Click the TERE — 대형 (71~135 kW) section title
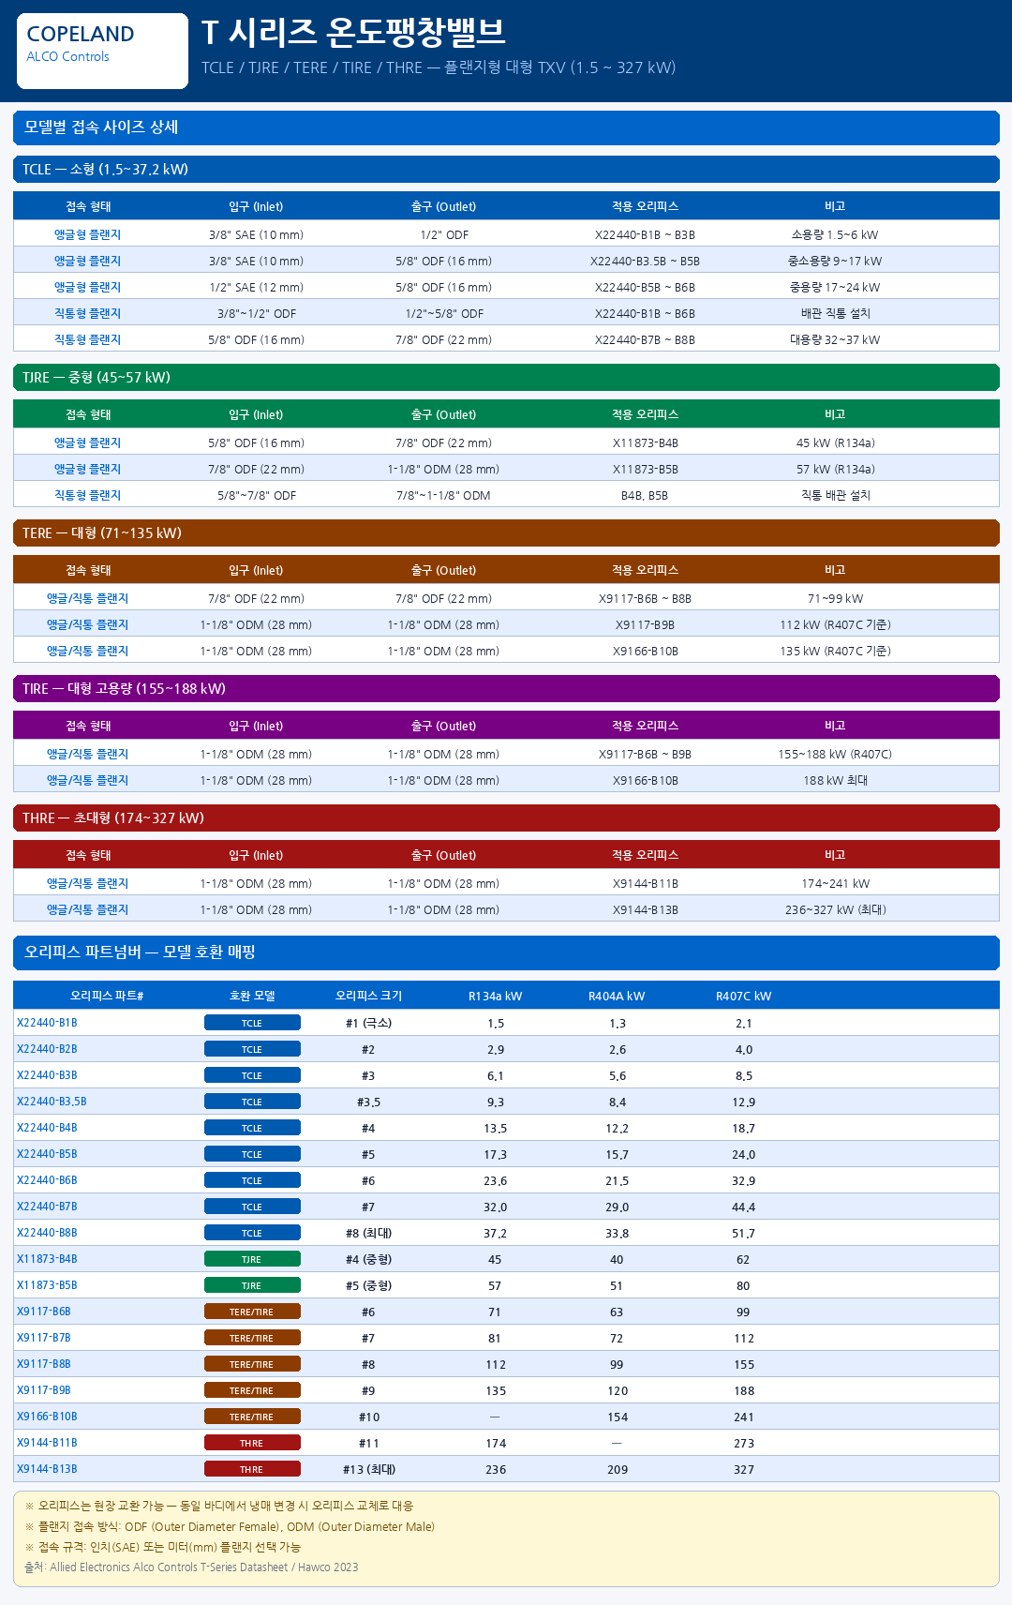This screenshot has height=1605, width=1012. pos(506,533)
